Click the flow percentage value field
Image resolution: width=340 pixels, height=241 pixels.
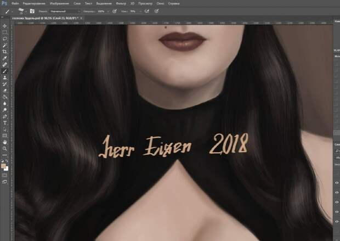pyautogui.click(x=133, y=12)
